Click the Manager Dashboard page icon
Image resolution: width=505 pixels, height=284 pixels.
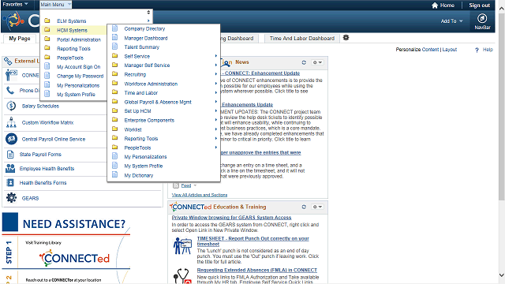click(114, 37)
